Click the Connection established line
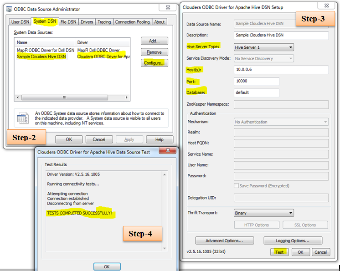 68,199
